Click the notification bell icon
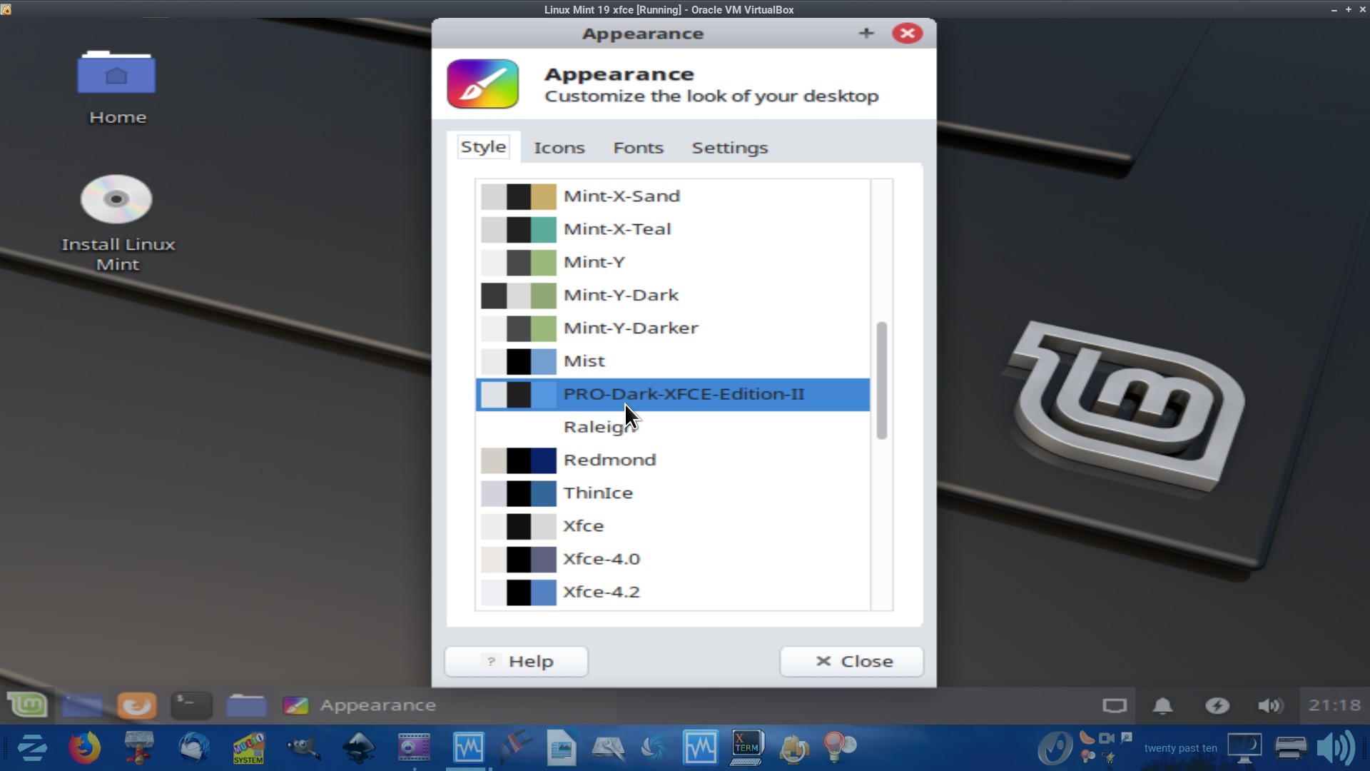The height and width of the screenshot is (771, 1370). click(1162, 705)
